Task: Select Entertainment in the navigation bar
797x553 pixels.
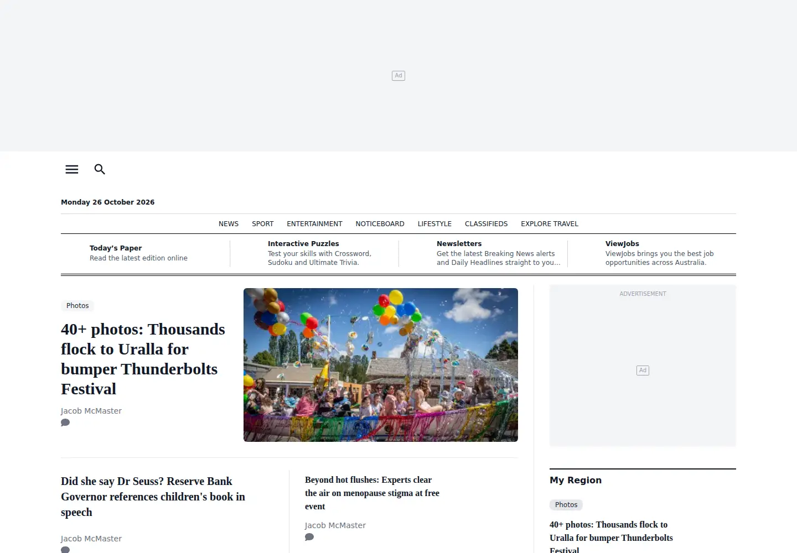Action: pos(314,224)
